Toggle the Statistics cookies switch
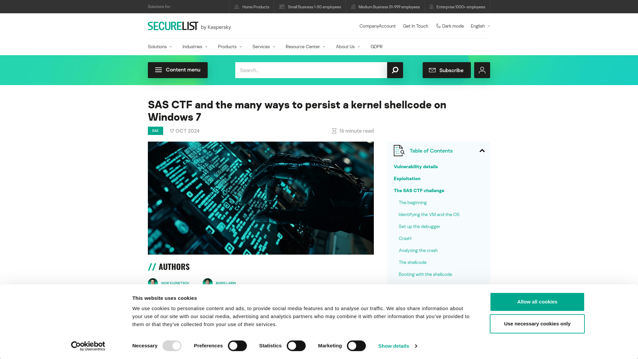This screenshot has height=359, width=638. click(296, 346)
